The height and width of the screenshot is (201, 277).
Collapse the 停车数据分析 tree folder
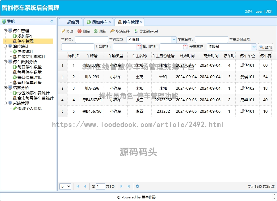[5, 62]
